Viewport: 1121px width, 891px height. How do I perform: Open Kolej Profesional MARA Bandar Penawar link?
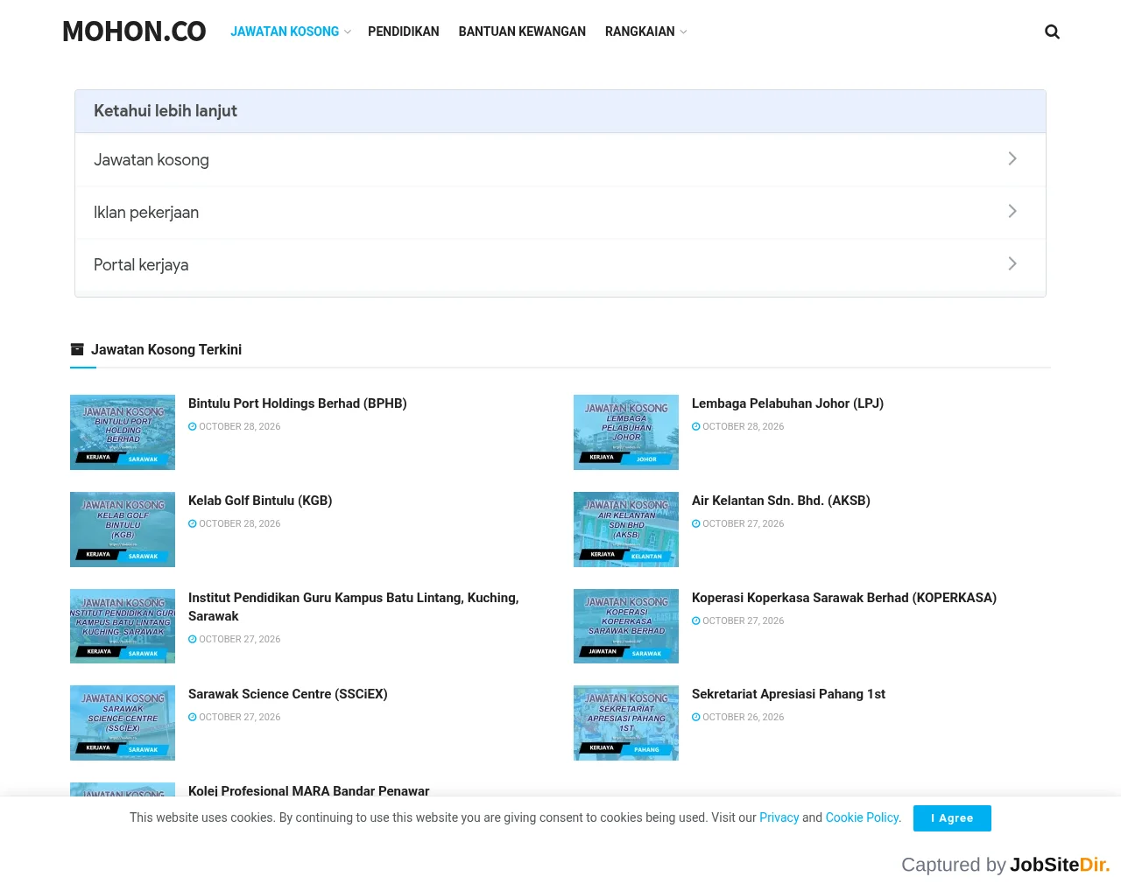309,790
